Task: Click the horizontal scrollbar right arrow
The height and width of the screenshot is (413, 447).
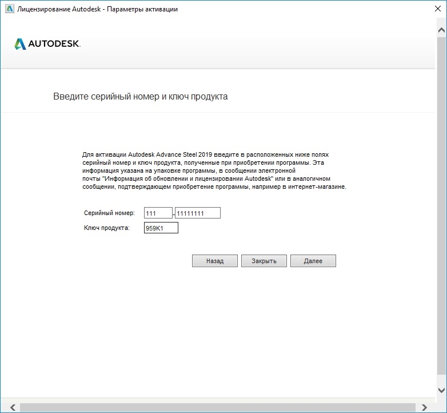Action: click(x=424, y=407)
